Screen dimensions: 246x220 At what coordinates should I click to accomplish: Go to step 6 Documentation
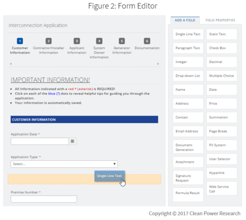[x=147, y=44]
